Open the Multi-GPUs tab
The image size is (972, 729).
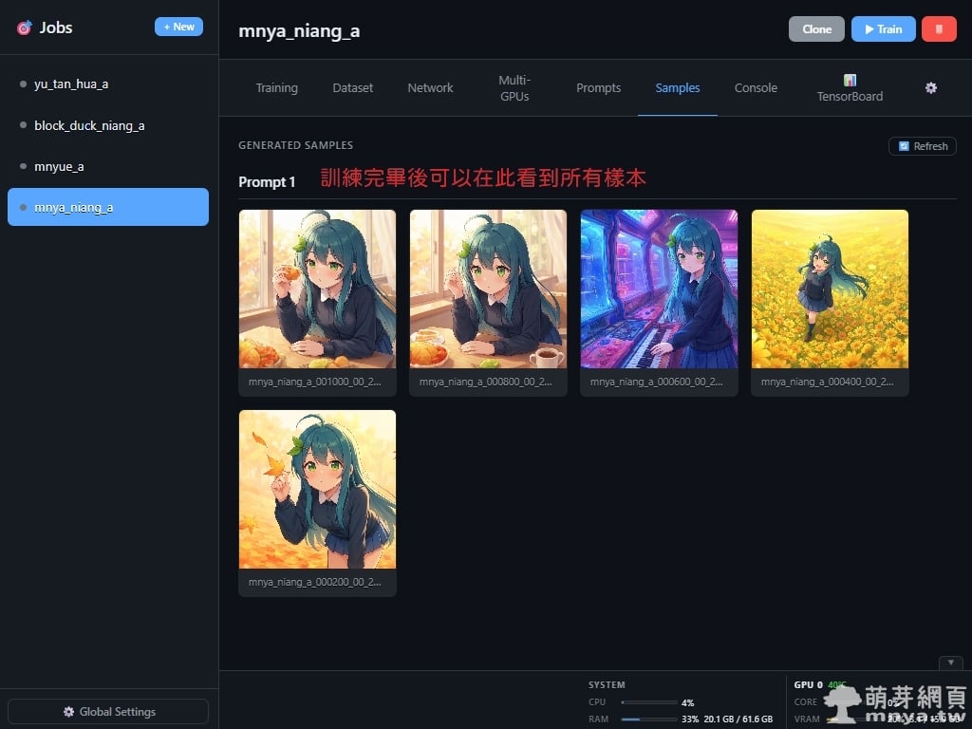pos(514,88)
